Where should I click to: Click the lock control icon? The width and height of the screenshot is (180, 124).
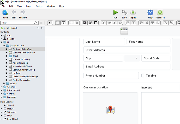[x=77, y=23]
